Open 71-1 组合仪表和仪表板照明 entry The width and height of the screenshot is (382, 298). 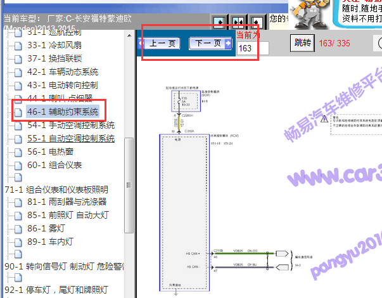click(x=56, y=190)
